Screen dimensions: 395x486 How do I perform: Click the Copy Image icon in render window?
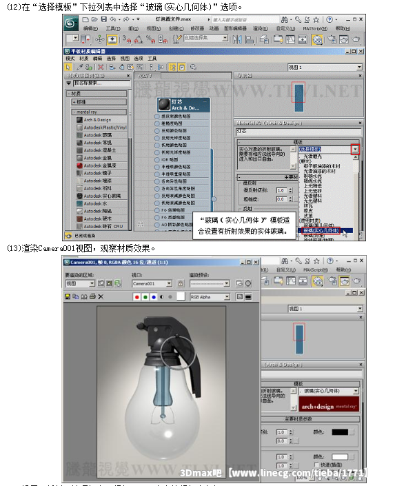point(75,296)
